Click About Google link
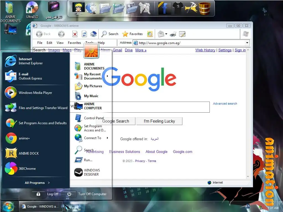The width and height of the screenshot is (283, 212). 156,152
